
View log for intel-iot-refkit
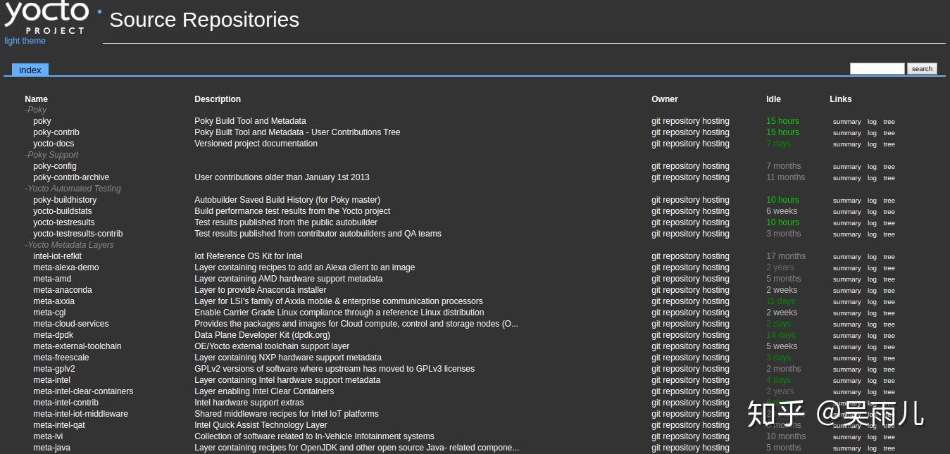click(872, 257)
